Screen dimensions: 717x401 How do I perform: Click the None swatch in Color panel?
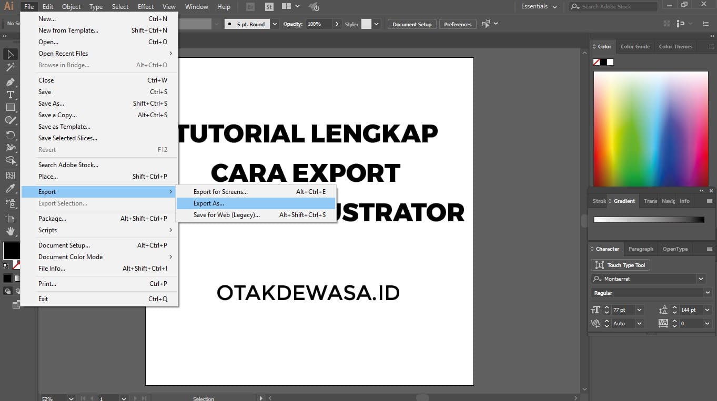point(597,62)
